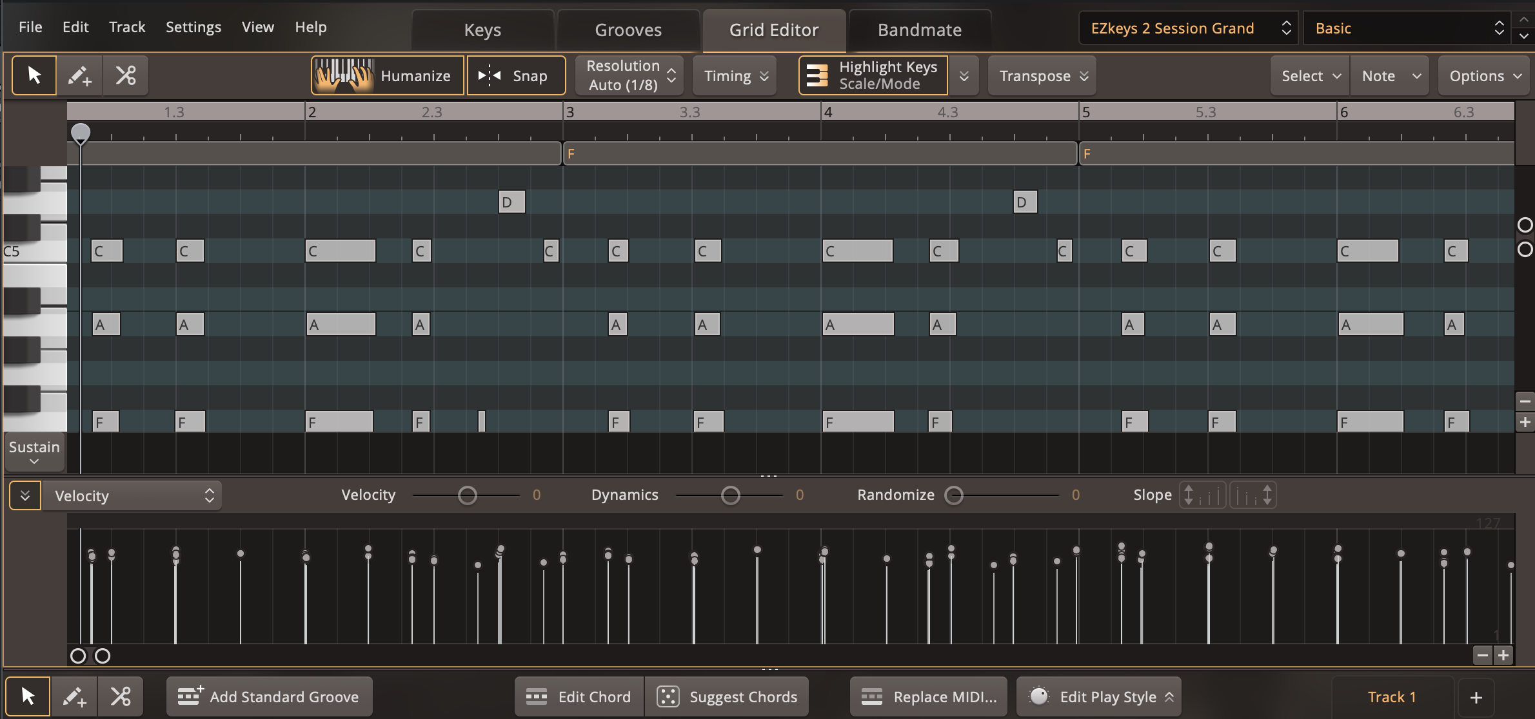The width and height of the screenshot is (1535, 719).
Task: Click the Replace MIDI icon
Action: click(x=872, y=696)
